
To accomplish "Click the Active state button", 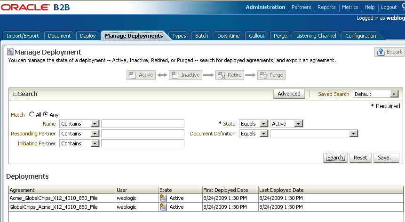I will (141, 75).
